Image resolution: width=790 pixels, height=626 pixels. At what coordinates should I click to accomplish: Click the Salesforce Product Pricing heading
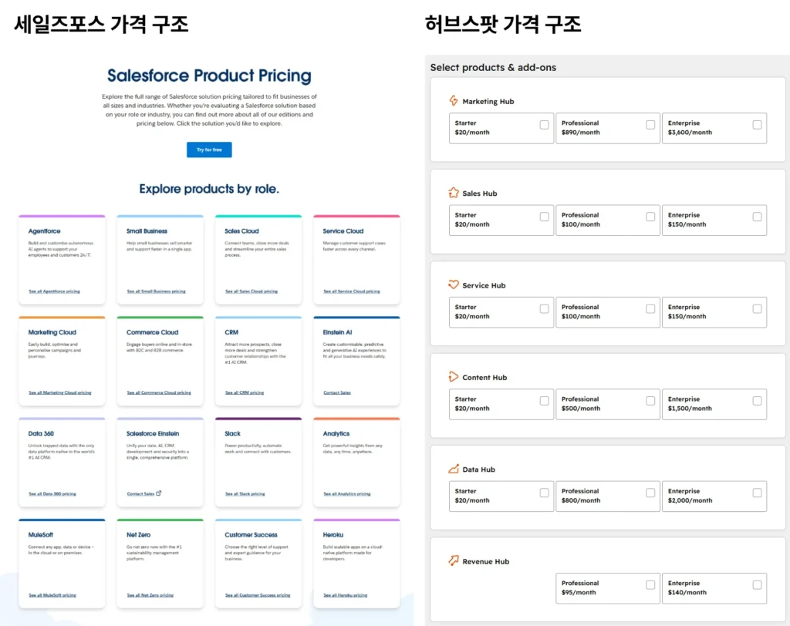pos(209,76)
